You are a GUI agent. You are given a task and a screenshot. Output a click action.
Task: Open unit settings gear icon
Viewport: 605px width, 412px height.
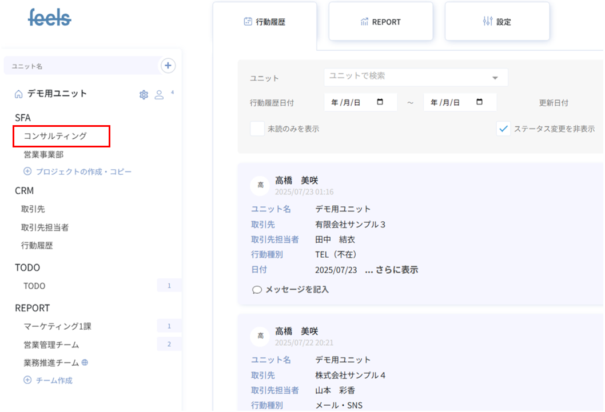pyautogui.click(x=144, y=94)
